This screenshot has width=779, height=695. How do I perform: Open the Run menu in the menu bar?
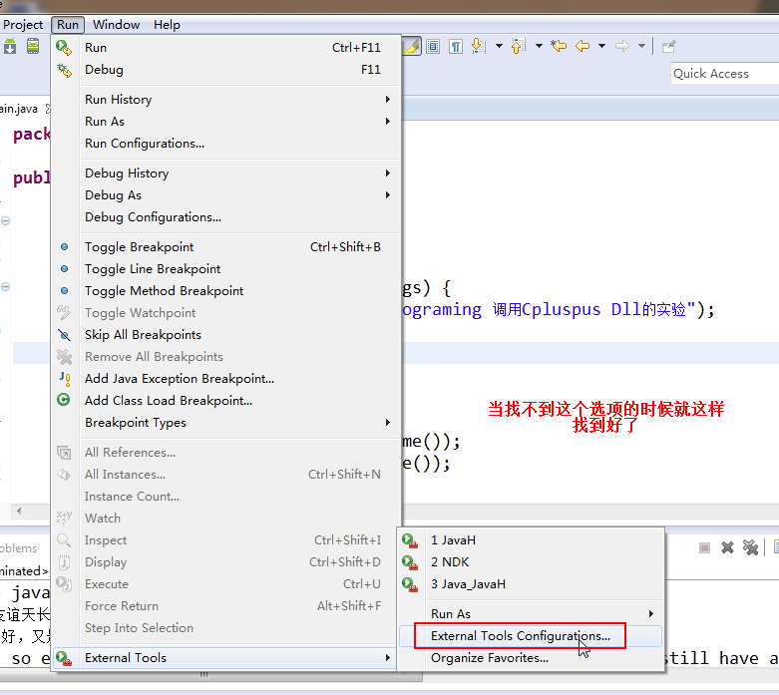[68, 25]
